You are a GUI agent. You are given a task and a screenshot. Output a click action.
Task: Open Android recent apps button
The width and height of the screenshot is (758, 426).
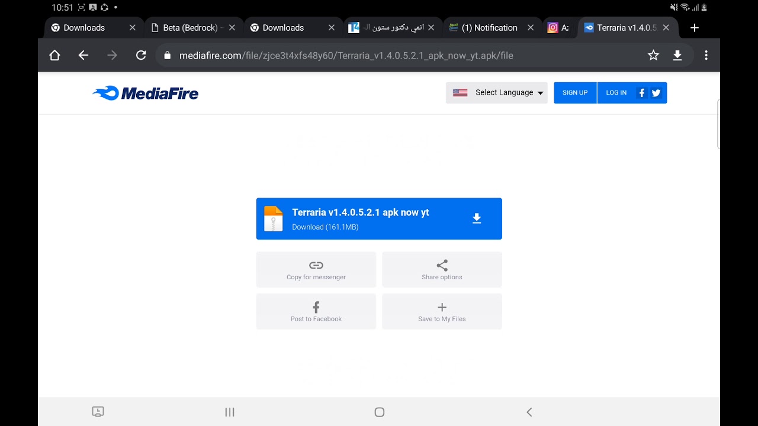click(230, 412)
